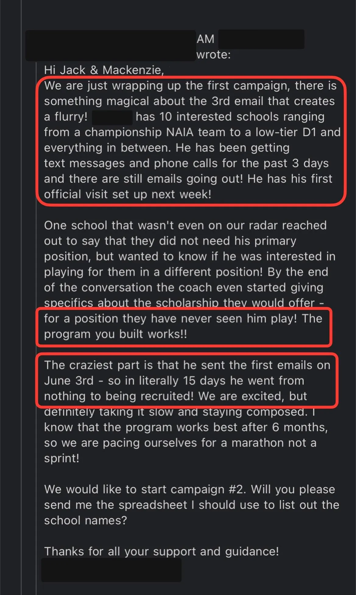Click the redacted sender block before AM
This screenshot has height=595, width=356.
[111, 45]
